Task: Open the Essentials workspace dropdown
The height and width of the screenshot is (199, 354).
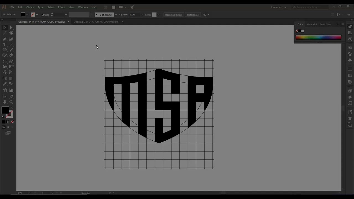Action: pyautogui.click(x=278, y=7)
